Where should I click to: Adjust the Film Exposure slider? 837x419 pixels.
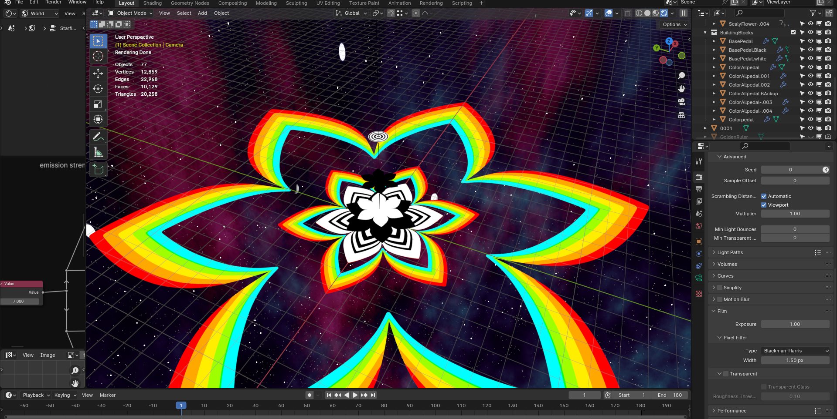coord(795,324)
